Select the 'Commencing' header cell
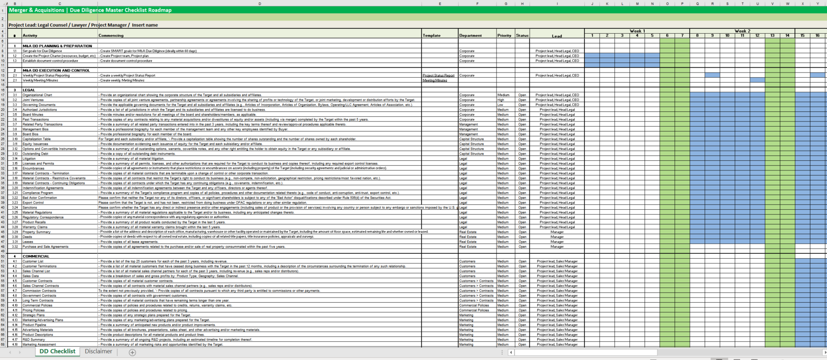Viewport: 827px width, 360px height. click(x=260, y=35)
